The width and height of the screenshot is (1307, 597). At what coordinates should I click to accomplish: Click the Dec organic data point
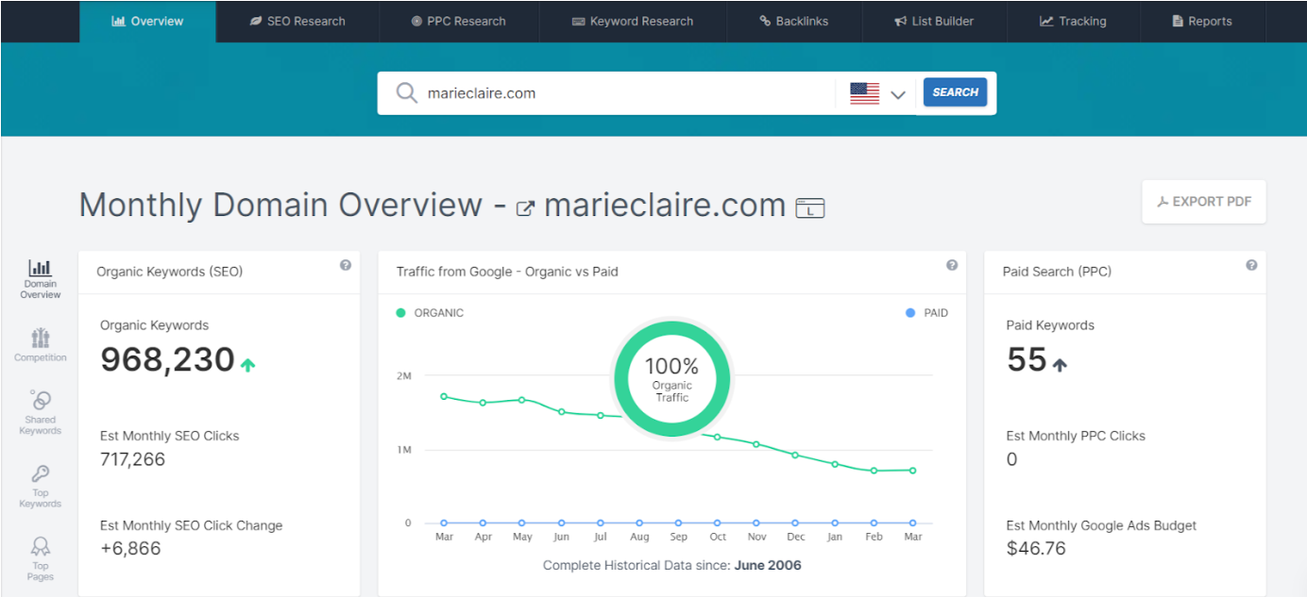[795, 455]
